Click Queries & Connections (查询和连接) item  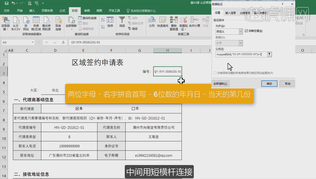[x=87, y=18]
